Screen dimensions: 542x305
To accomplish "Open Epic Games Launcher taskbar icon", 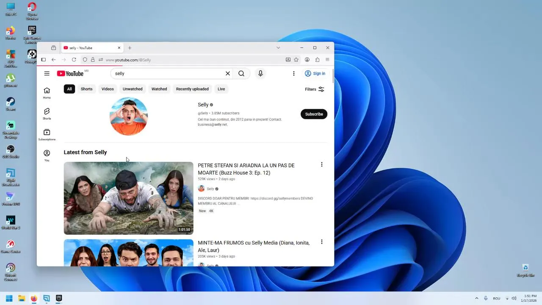I will point(59,298).
